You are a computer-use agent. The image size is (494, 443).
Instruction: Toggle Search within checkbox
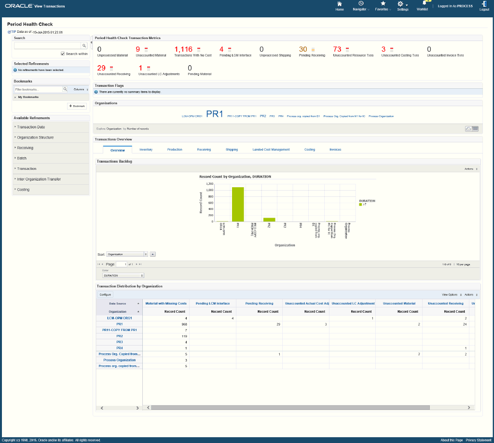[63, 54]
